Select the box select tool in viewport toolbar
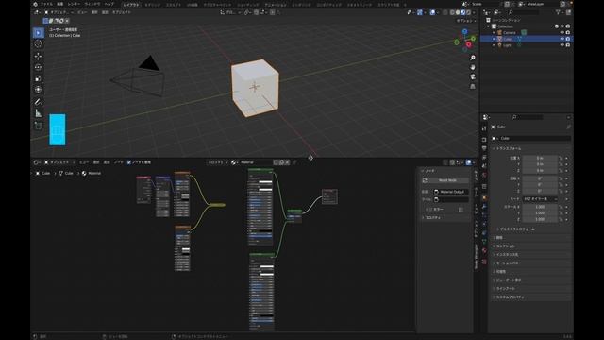 tap(38, 33)
